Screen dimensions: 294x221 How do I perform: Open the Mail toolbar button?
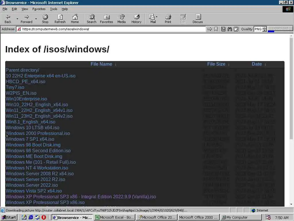tap(152, 19)
